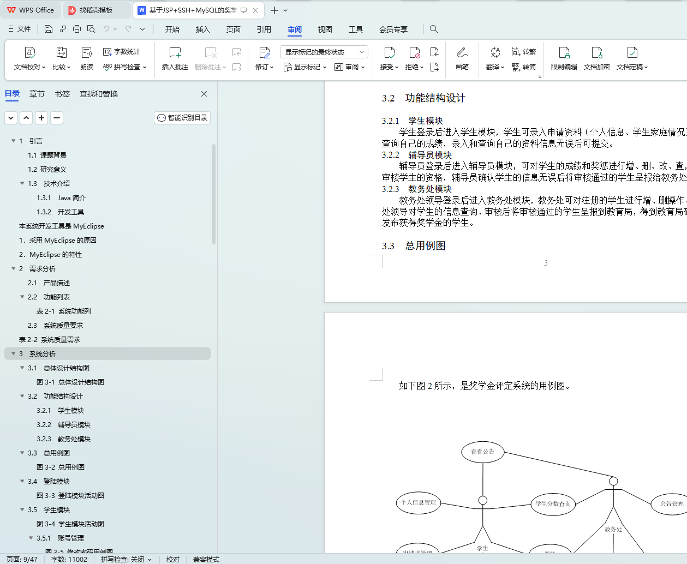Collapse the 3.2 功能结构设计 outline node
This screenshot has width=687, height=564.
pos(22,396)
